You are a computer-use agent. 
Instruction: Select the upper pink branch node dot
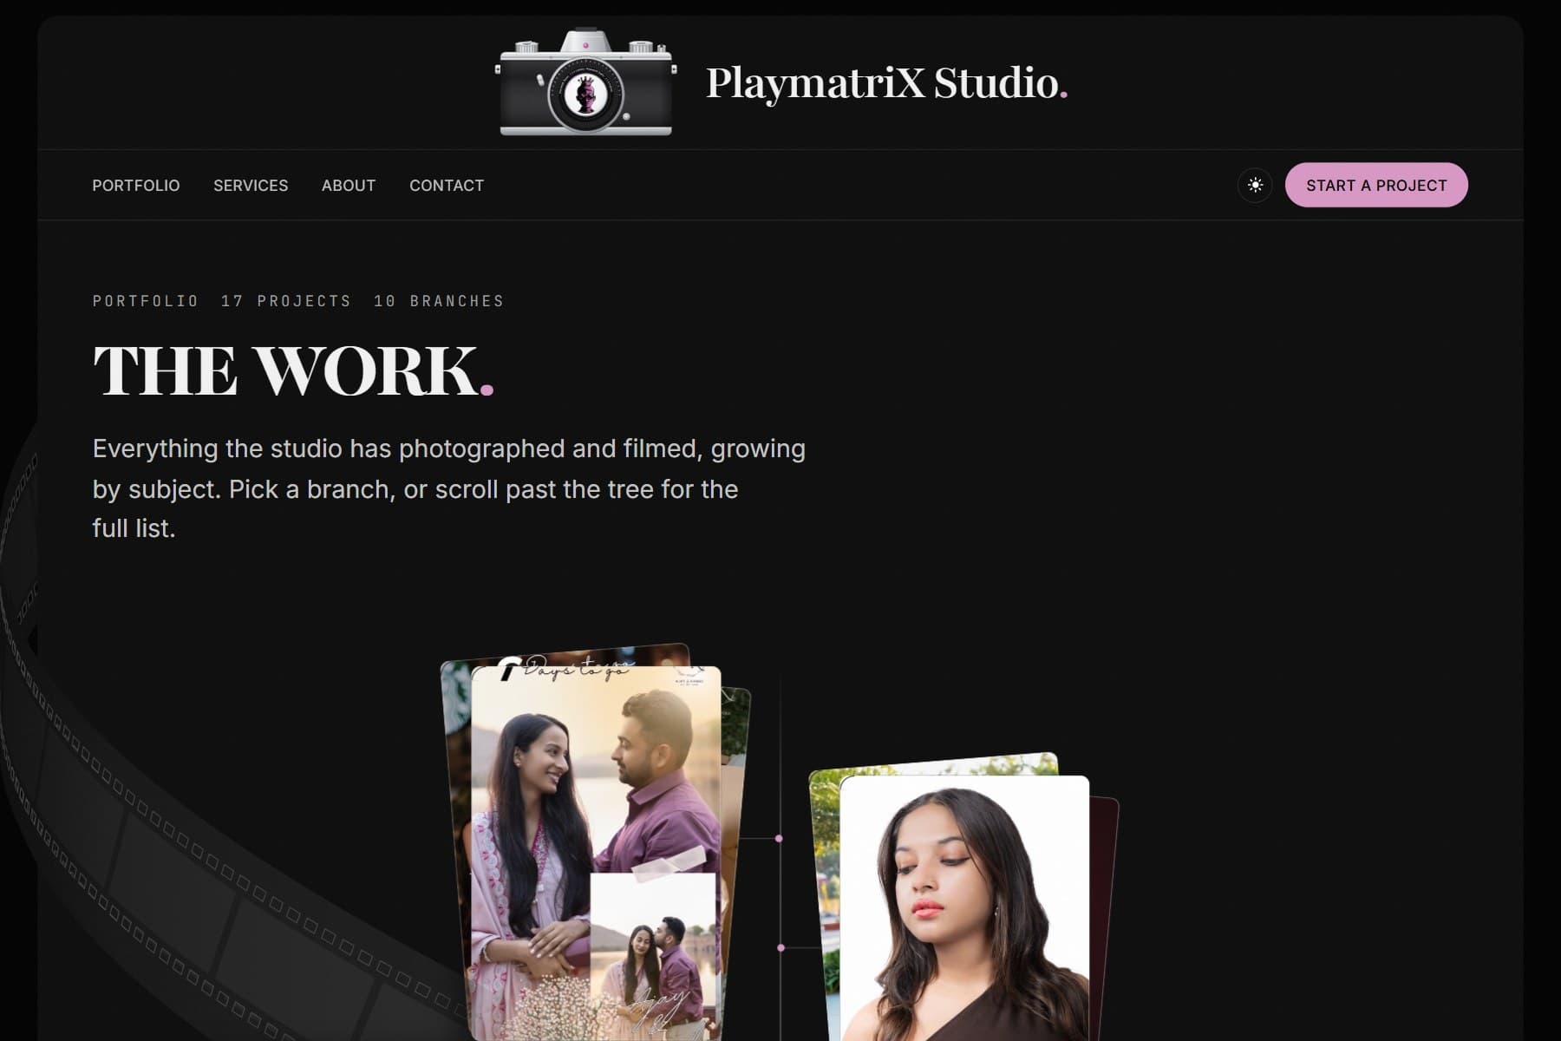coord(779,839)
